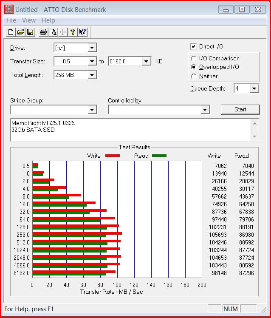Click the ATTO application icon in title bar

pos(9,9)
